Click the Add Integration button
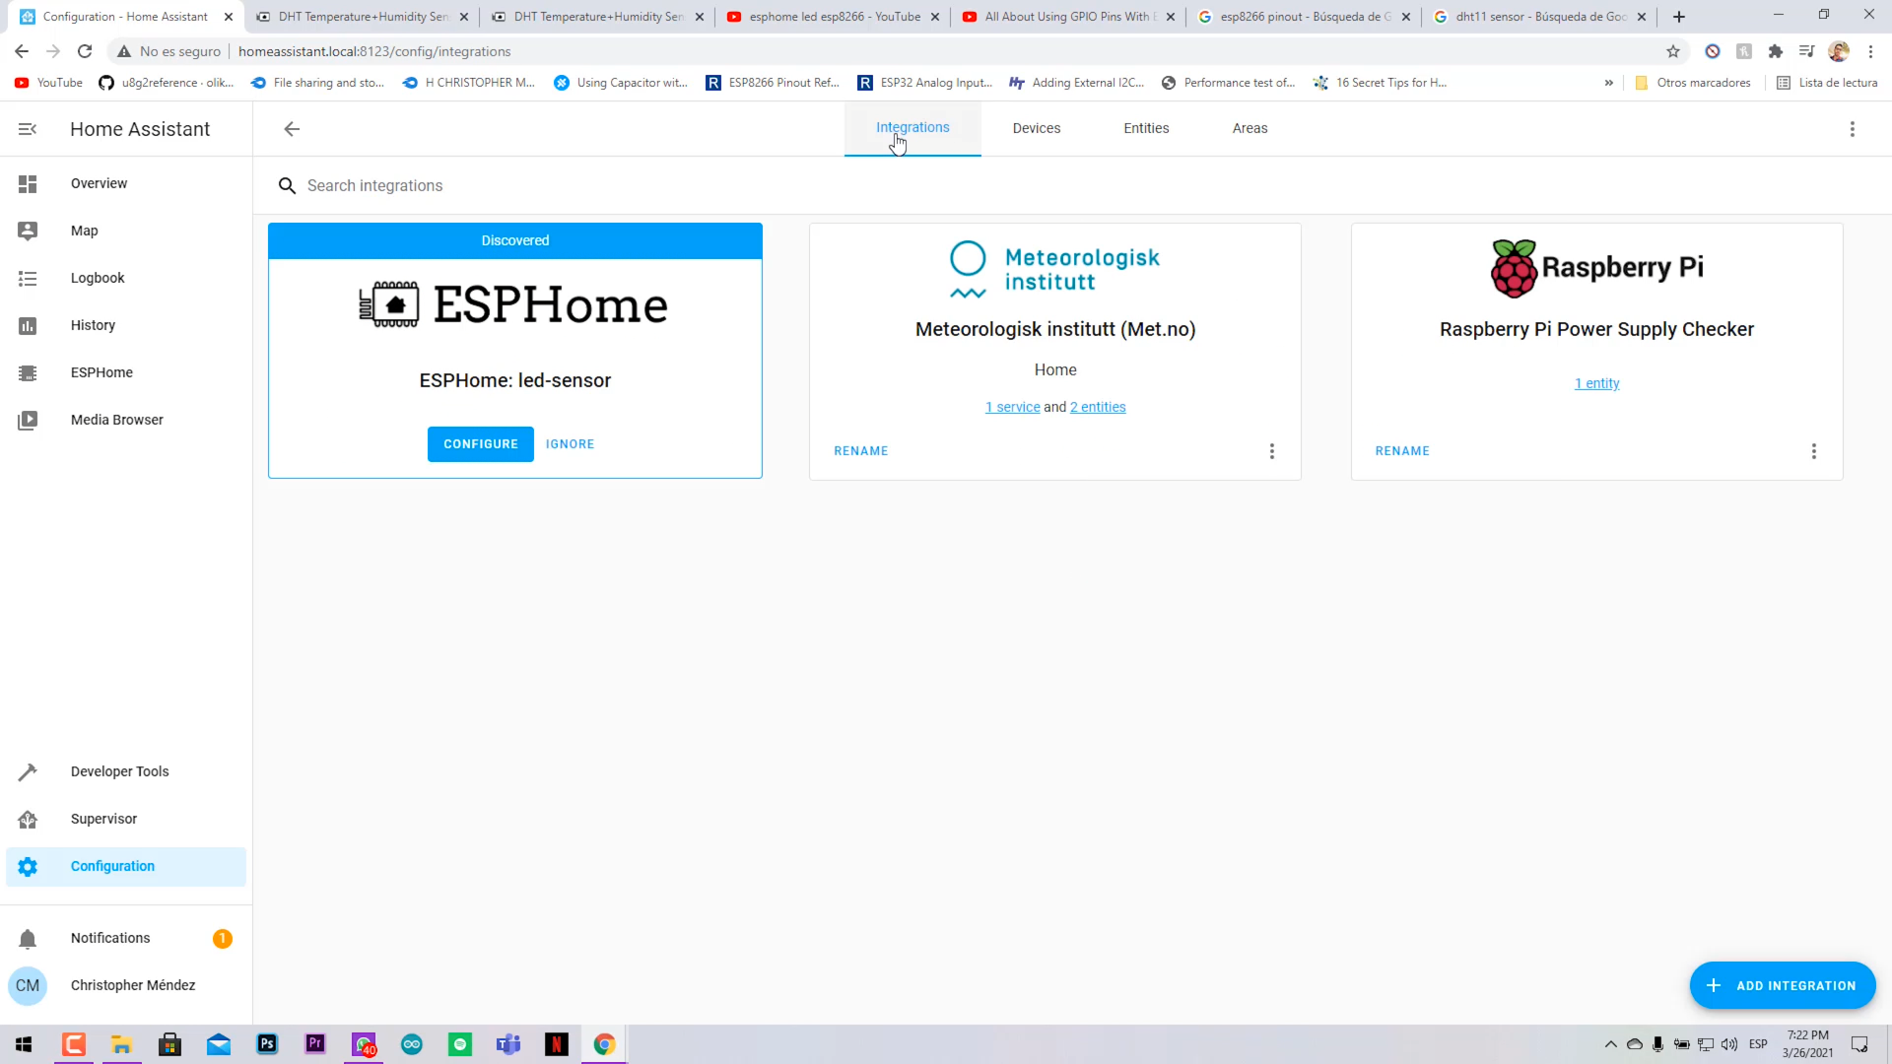 1783,985
